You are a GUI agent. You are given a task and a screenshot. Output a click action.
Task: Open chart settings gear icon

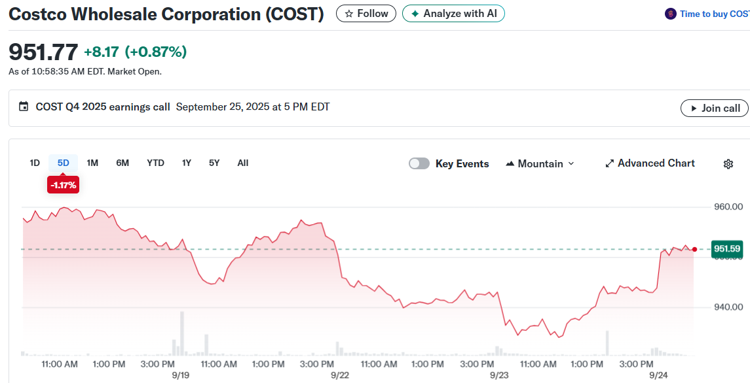[728, 164]
